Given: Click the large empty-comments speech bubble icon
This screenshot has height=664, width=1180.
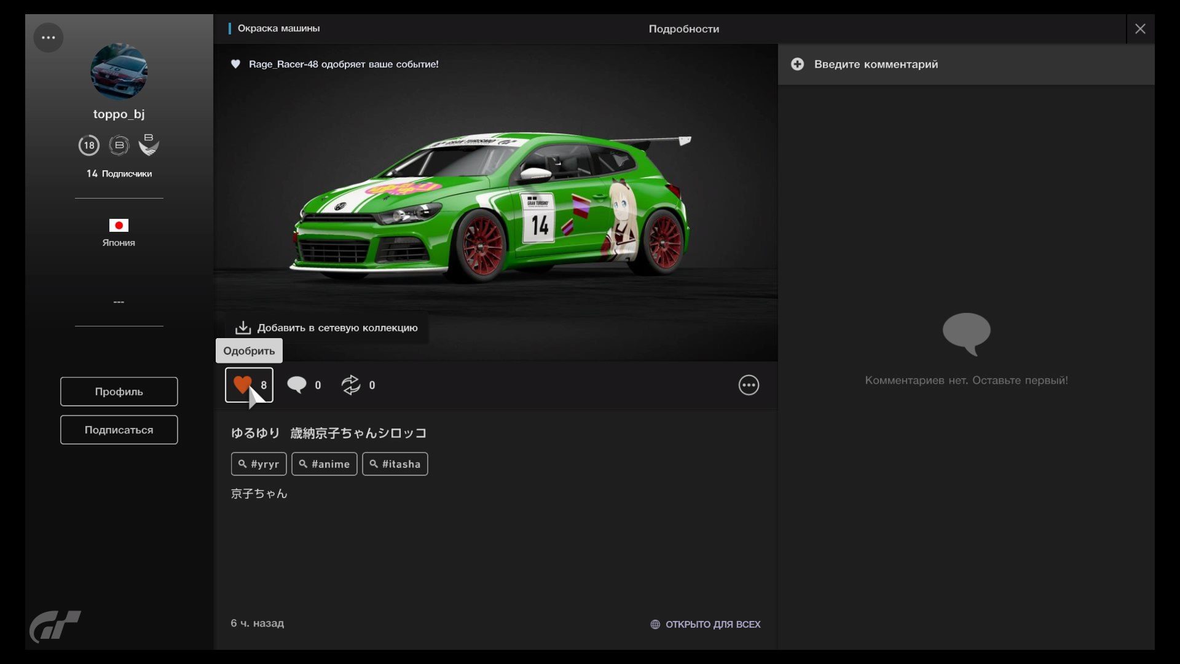Looking at the screenshot, I should pos(967,334).
